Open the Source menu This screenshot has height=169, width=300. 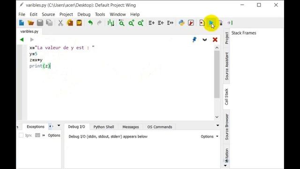48,15
